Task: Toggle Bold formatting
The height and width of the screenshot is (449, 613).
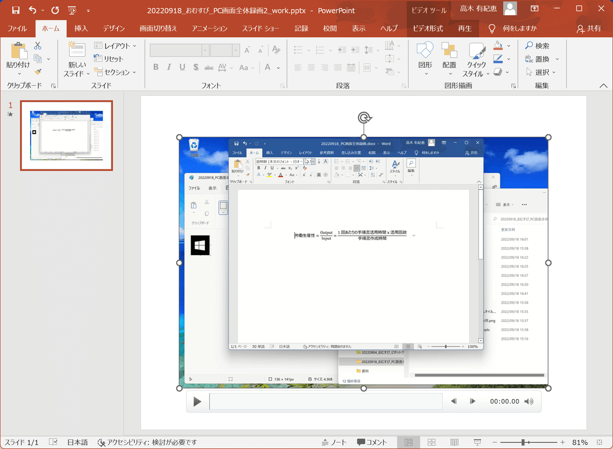Action: tap(156, 67)
